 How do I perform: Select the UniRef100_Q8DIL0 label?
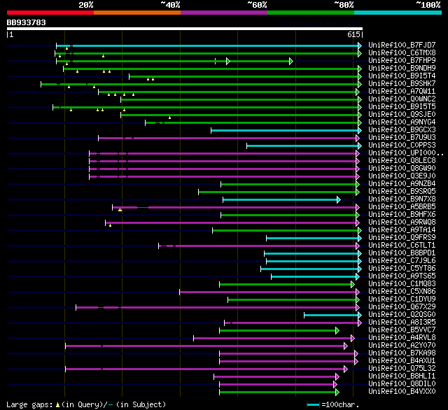click(402, 384)
